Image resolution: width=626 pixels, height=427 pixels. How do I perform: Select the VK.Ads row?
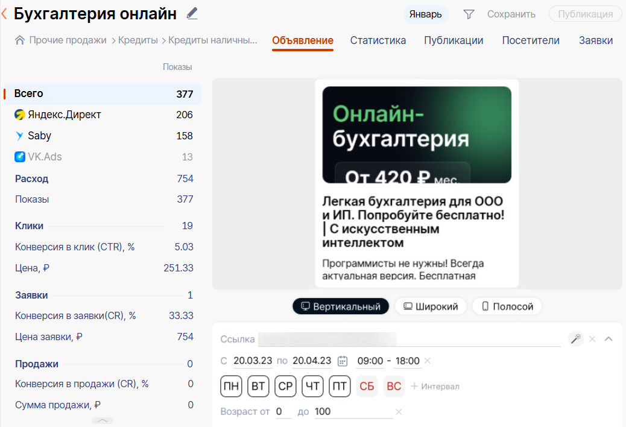(x=102, y=157)
